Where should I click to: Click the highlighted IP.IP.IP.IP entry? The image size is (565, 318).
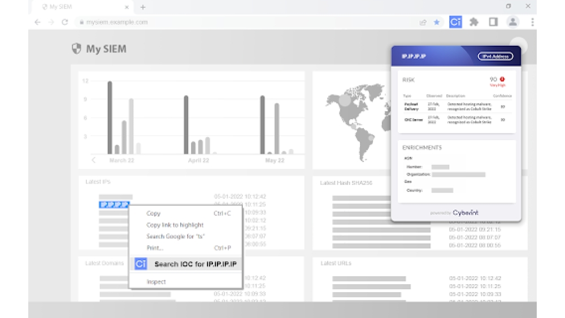114,204
